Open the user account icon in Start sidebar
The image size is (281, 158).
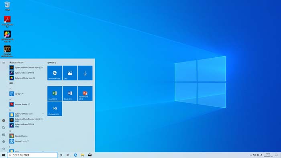(x=4, y=121)
